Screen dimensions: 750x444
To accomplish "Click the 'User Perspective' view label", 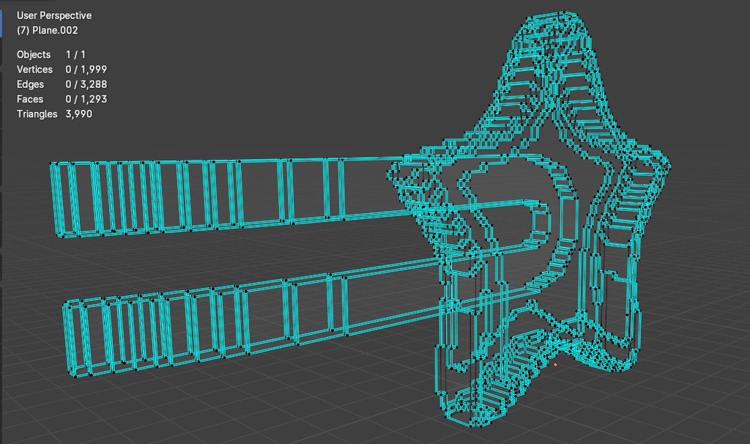I will tap(54, 15).
